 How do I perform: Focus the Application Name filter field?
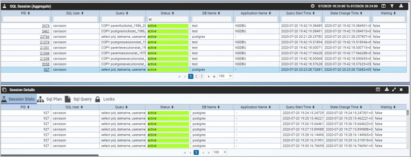256,19
